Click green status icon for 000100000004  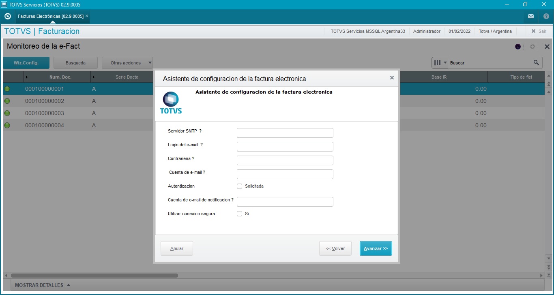[x=7, y=125]
